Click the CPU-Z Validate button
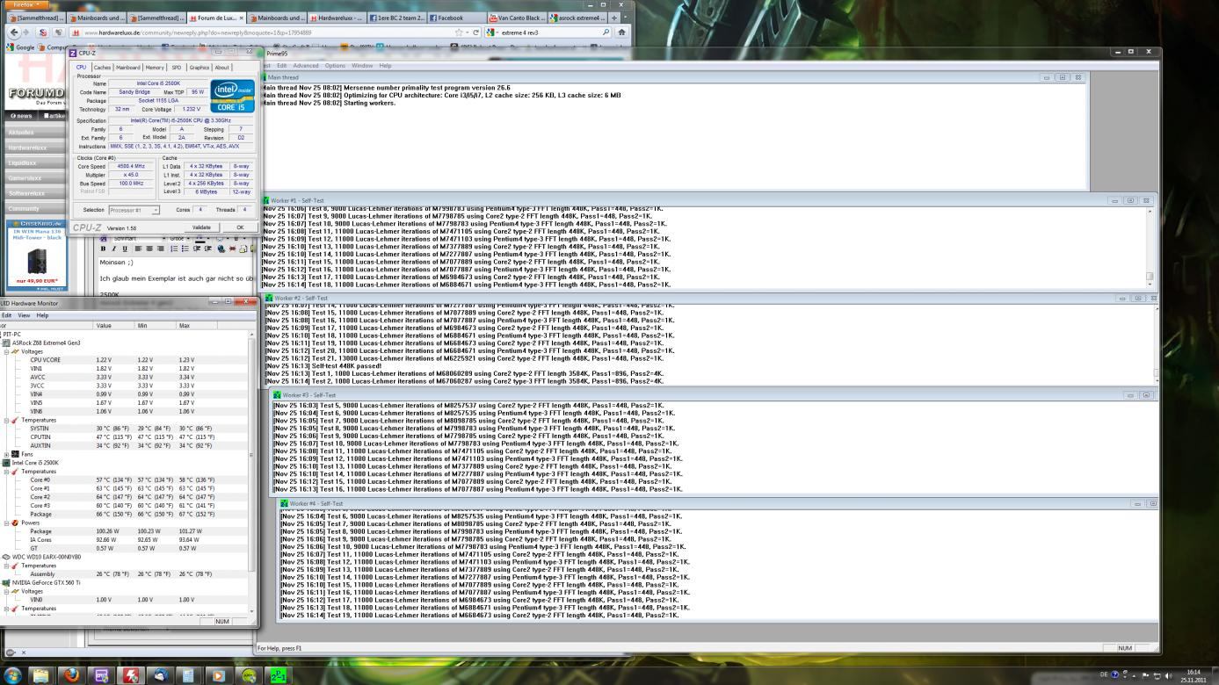 202,227
